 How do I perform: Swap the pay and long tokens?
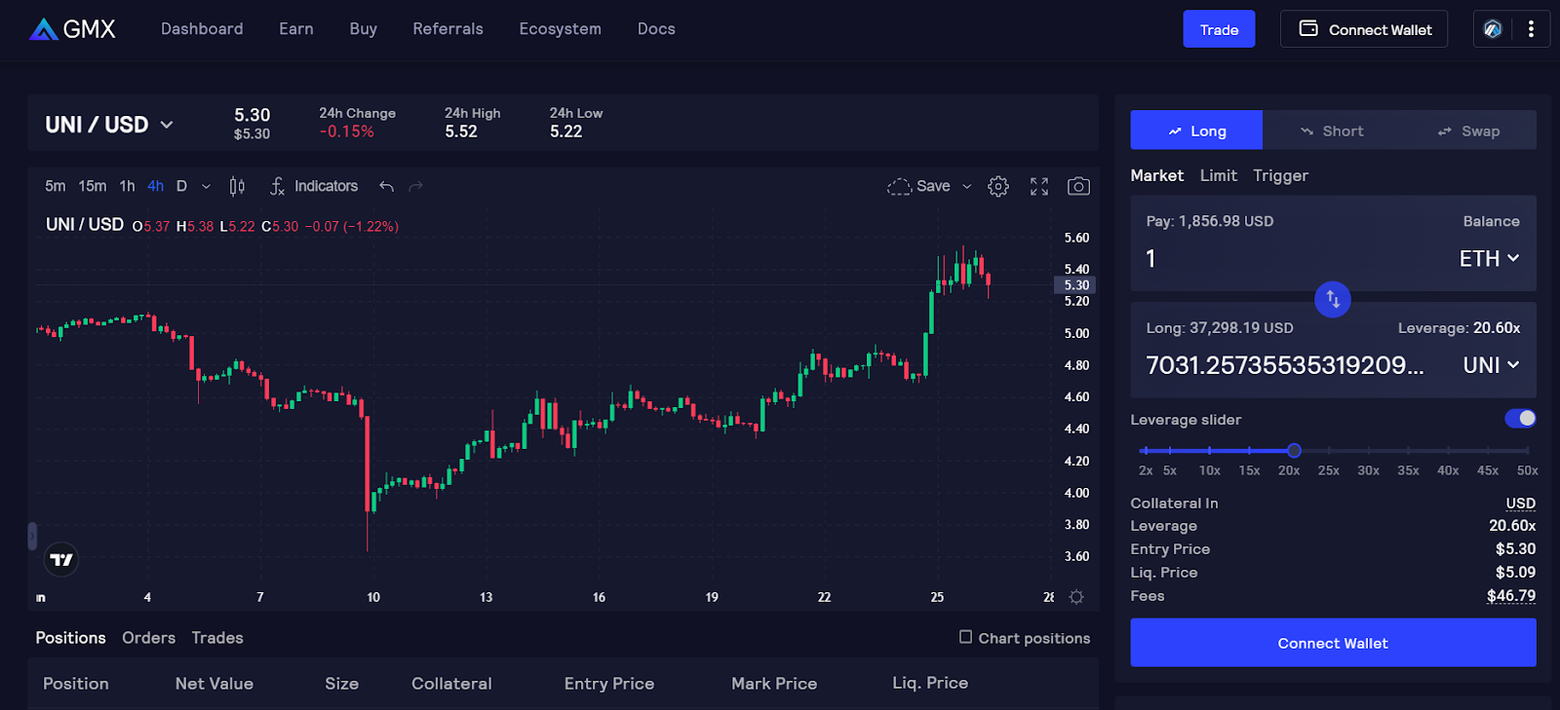pyautogui.click(x=1333, y=300)
